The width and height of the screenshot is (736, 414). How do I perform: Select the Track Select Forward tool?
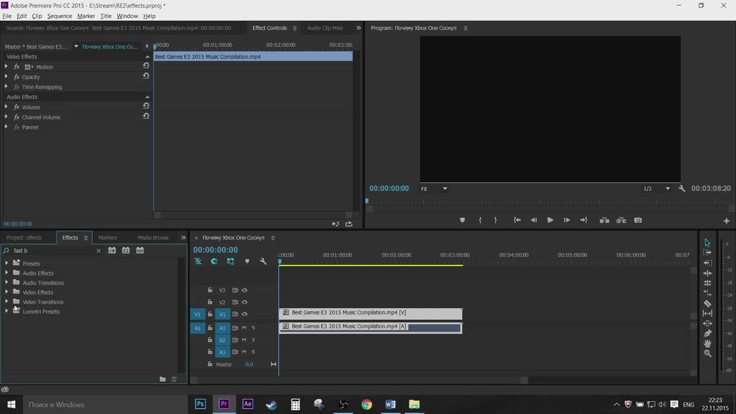tap(707, 252)
